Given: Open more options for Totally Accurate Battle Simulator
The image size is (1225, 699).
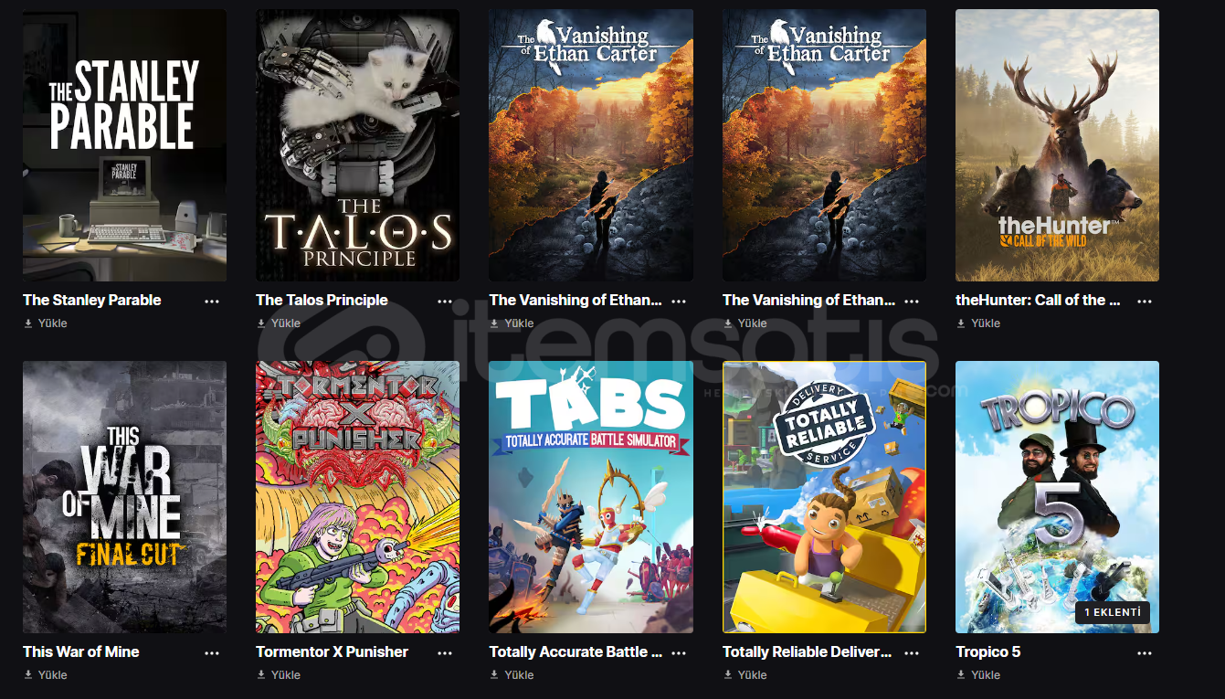Looking at the screenshot, I should [x=679, y=652].
